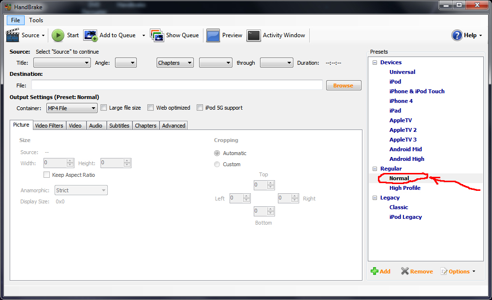This screenshot has height=300, width=492.
Task: Select the Android Mid preset
Action: [x=405, y=149]
